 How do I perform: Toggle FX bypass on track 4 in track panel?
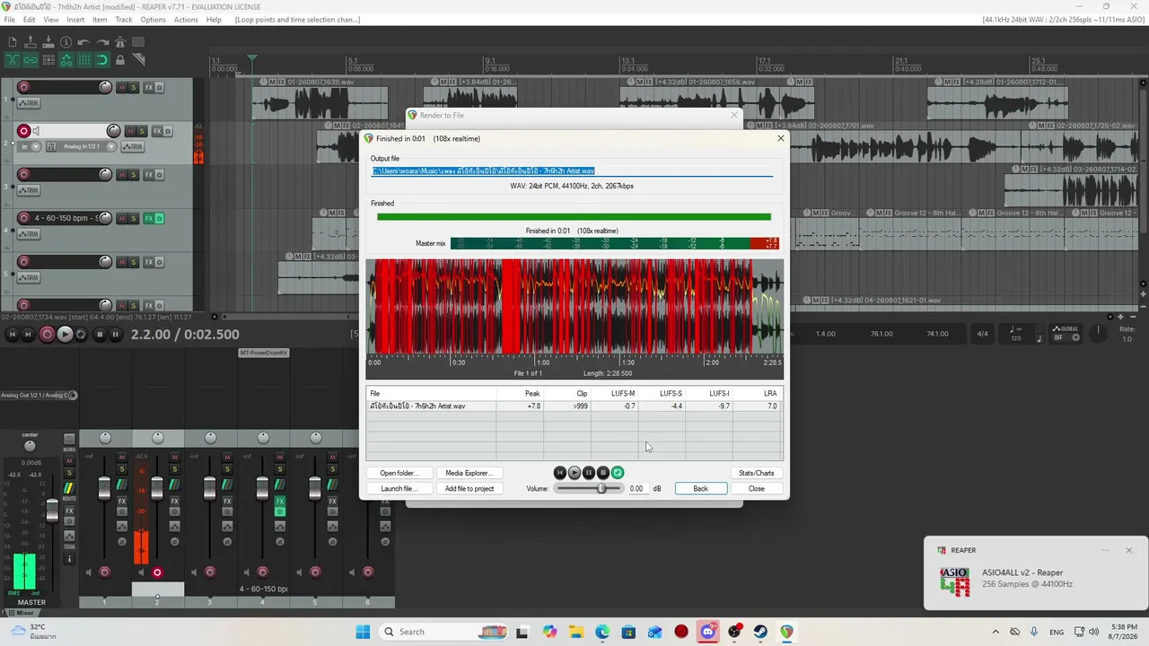[160, 218]
